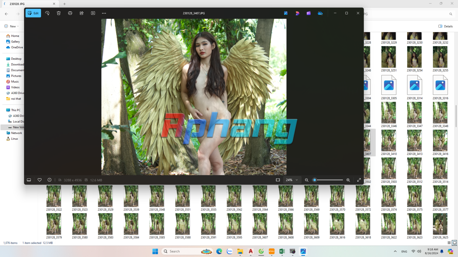This screenshot has width=458, height=257.
Task: Click the File Explorer vertical scrollbar
Action: 456,116
